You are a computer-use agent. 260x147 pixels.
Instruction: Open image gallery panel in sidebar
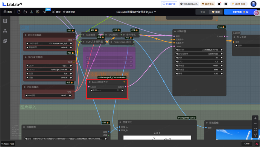[5, 41]
